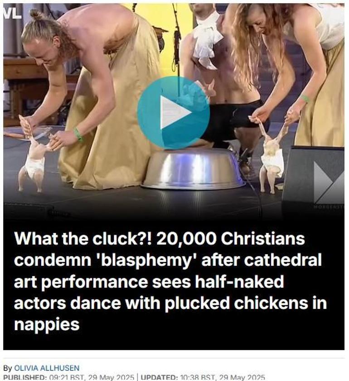Click '20,000 Christians' in the headline text

[231, 239]
